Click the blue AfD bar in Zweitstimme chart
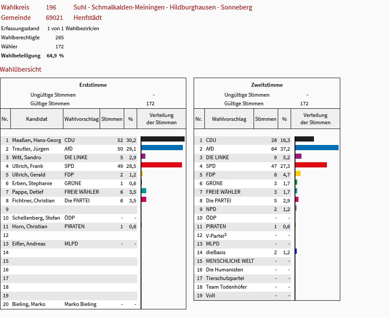 coord(317,148)
